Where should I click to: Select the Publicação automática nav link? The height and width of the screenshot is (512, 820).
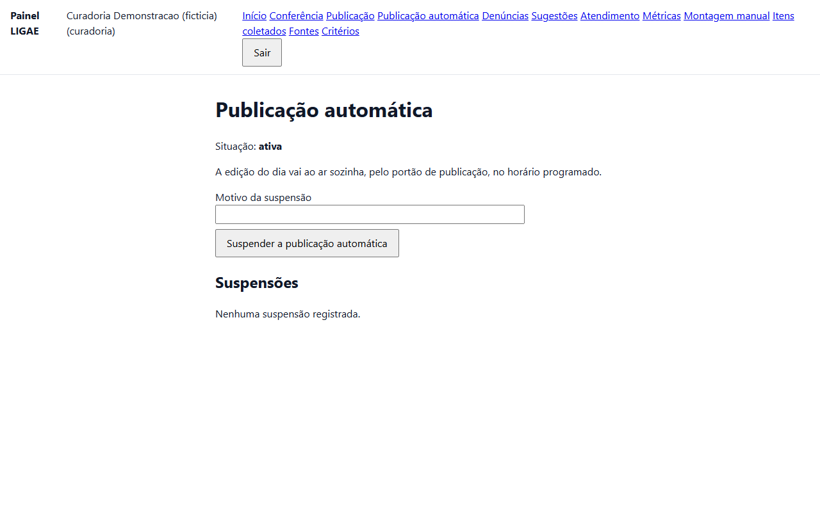(x=428, y=16)
